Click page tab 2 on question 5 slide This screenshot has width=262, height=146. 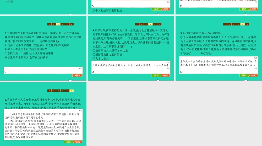pyautogui.click(x=229, y=24)
